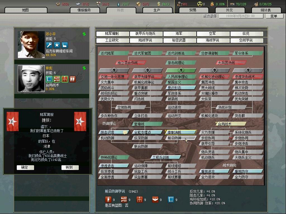Click Deng Xiaoping's portrait
Image resolution: width=286 pixels, height=214 pixels.
coord(31,45)
